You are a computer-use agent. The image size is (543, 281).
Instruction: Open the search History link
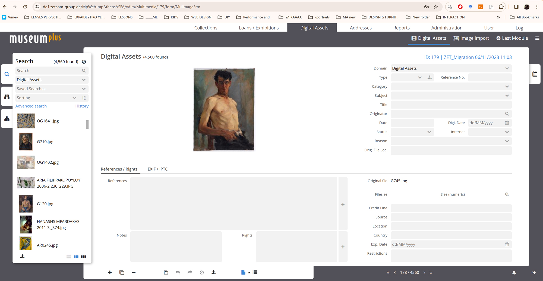pos(82,106)
